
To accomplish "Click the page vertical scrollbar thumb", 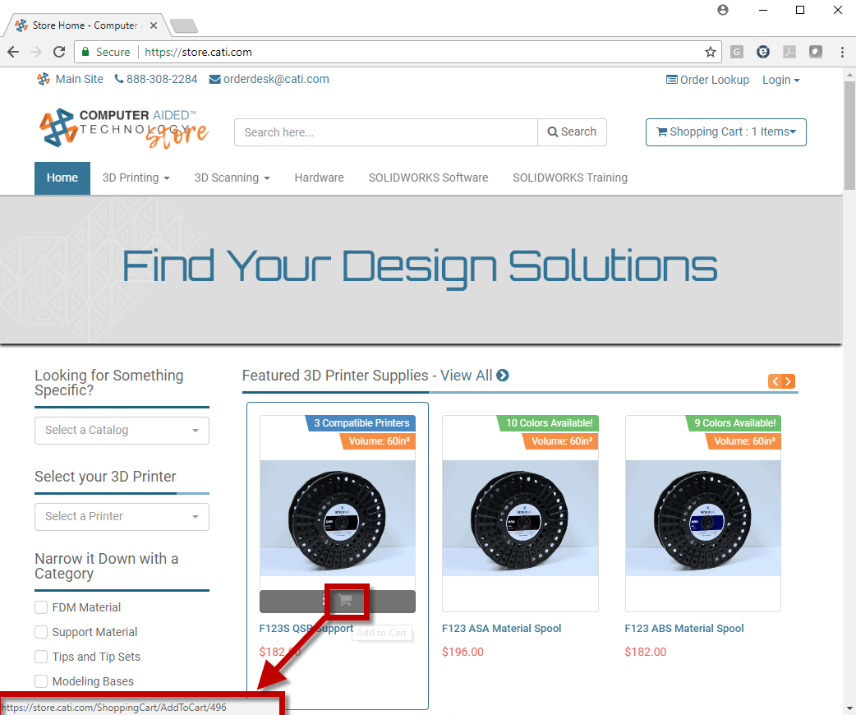I will click(x=849, y=136).
